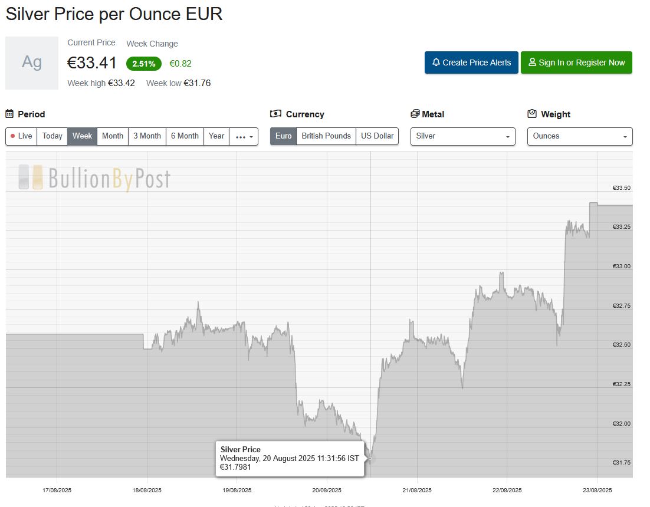Click Sign In or Register Now button

point(577,62)
